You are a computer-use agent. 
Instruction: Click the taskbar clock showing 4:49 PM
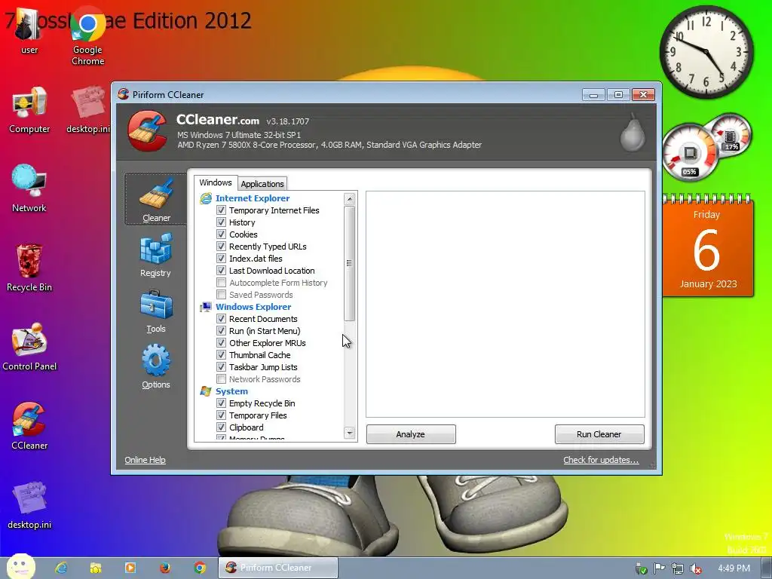(734, 568)
